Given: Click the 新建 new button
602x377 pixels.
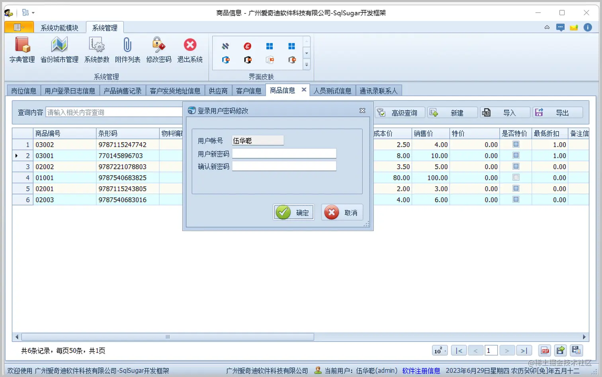Looking at the screenshot, I should click(452, 113).
